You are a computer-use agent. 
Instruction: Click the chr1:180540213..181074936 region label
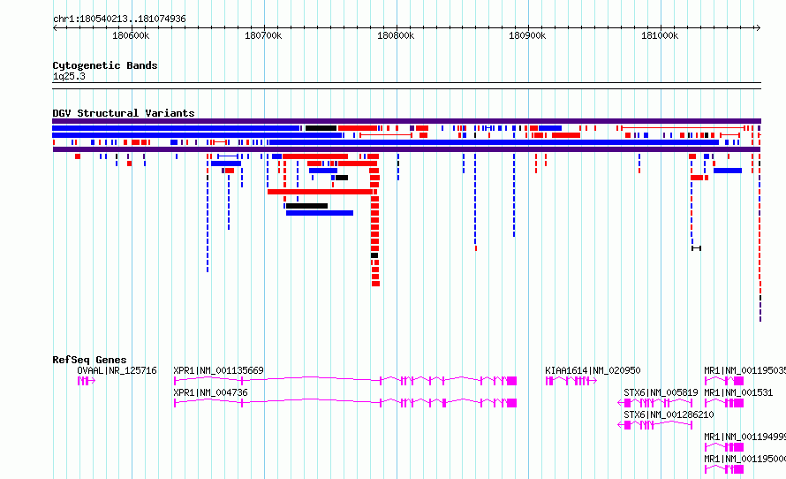coord(119,19)
